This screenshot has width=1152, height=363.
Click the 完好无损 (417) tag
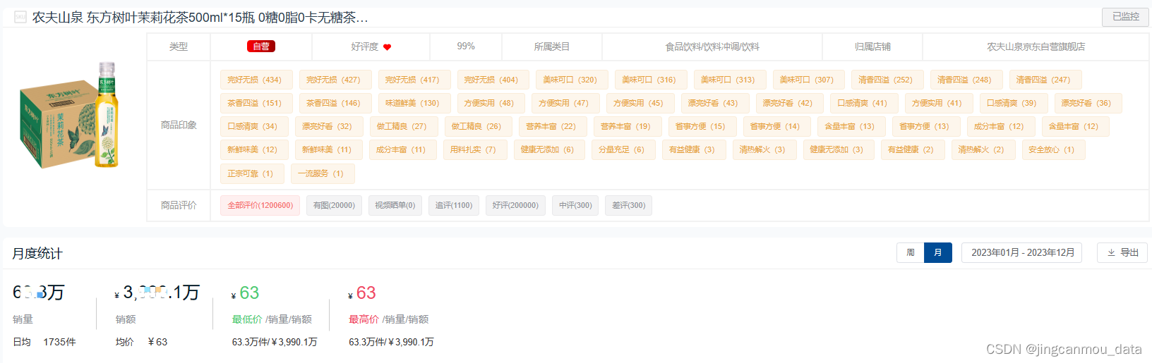[413, 80]
